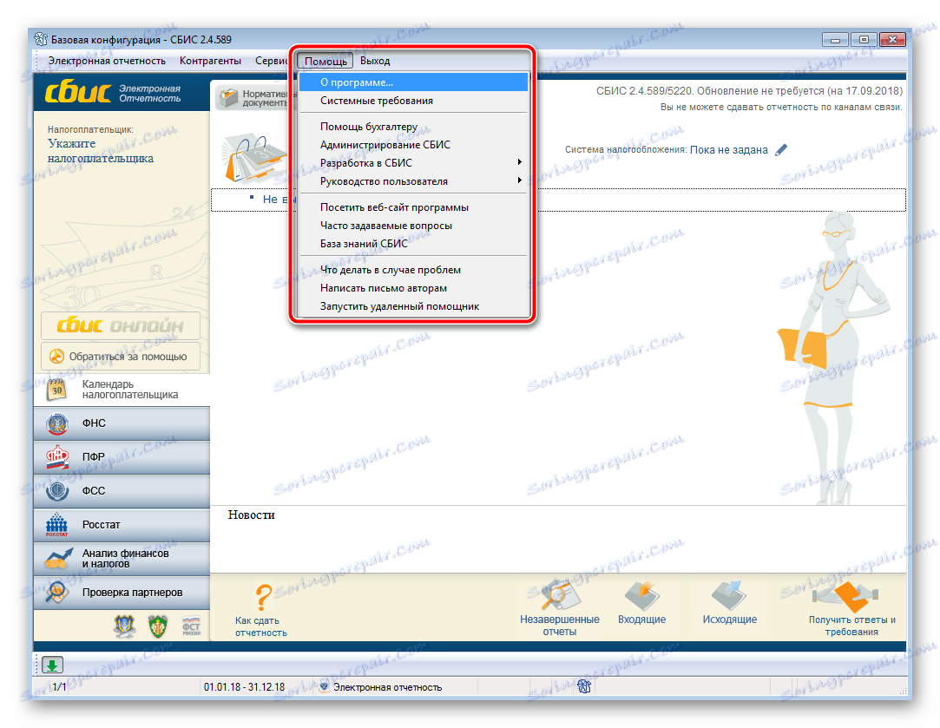Open the Выход menu
This screenshot has width=940, height=728.
[x=375, y=61]
